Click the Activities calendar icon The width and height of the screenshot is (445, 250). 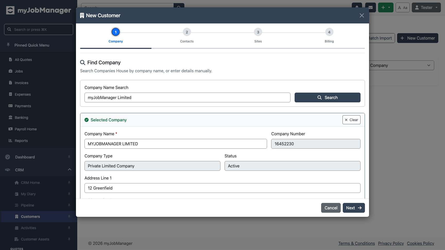[17, 228]
